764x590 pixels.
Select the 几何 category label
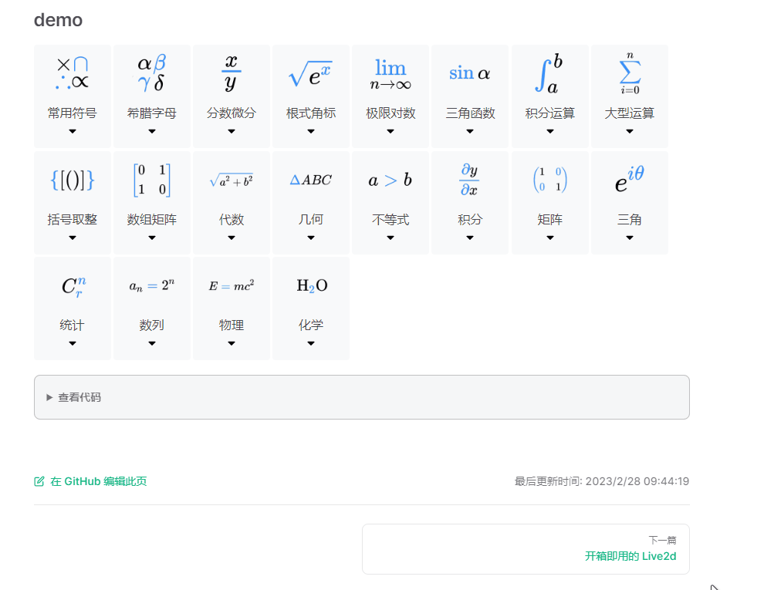click(310, 219)
